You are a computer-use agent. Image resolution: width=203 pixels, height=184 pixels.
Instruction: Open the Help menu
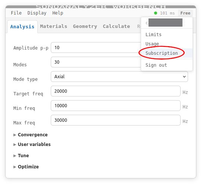[x=57, y=13]
